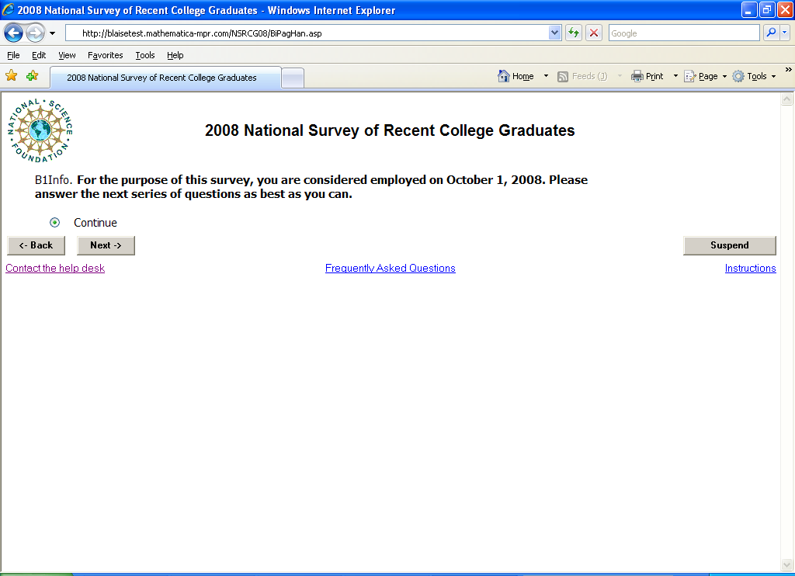795x576 pixels.
Task: Expand the Feeds dropdown arrow
Action: [620, 76]
